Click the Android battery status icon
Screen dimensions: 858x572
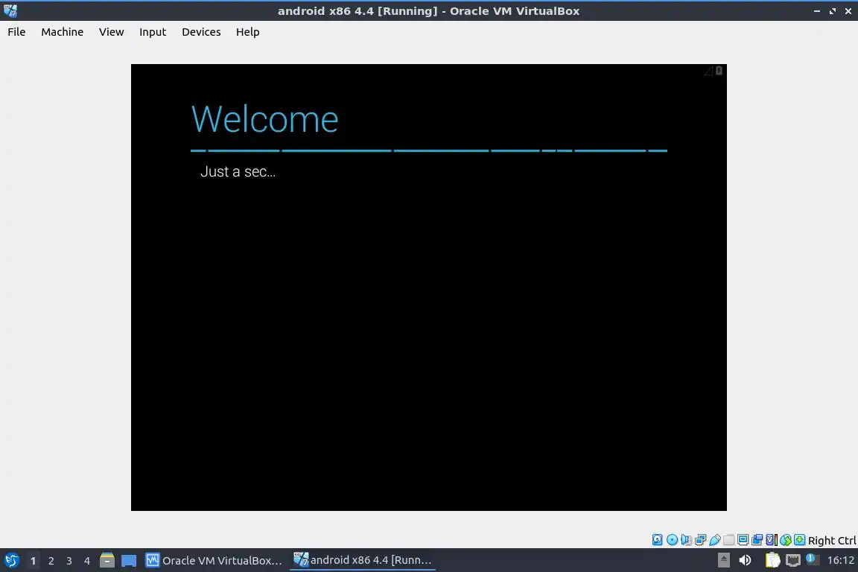pyautogui.click(x=719, y=71)
